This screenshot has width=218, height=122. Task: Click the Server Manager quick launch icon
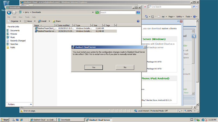(x=13, y=120)
